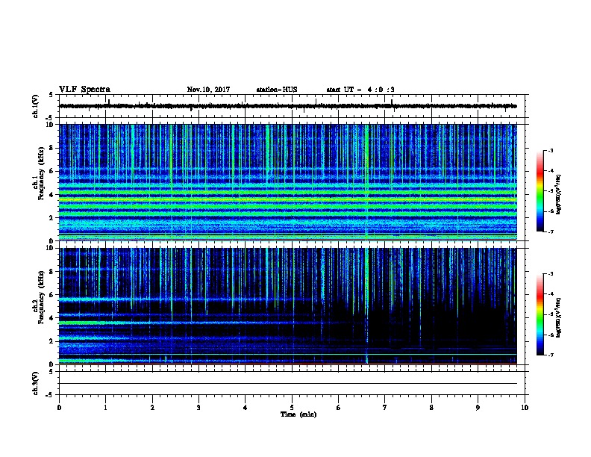
Task: Click time-axis tick label "4"
Action: (246, 408)
